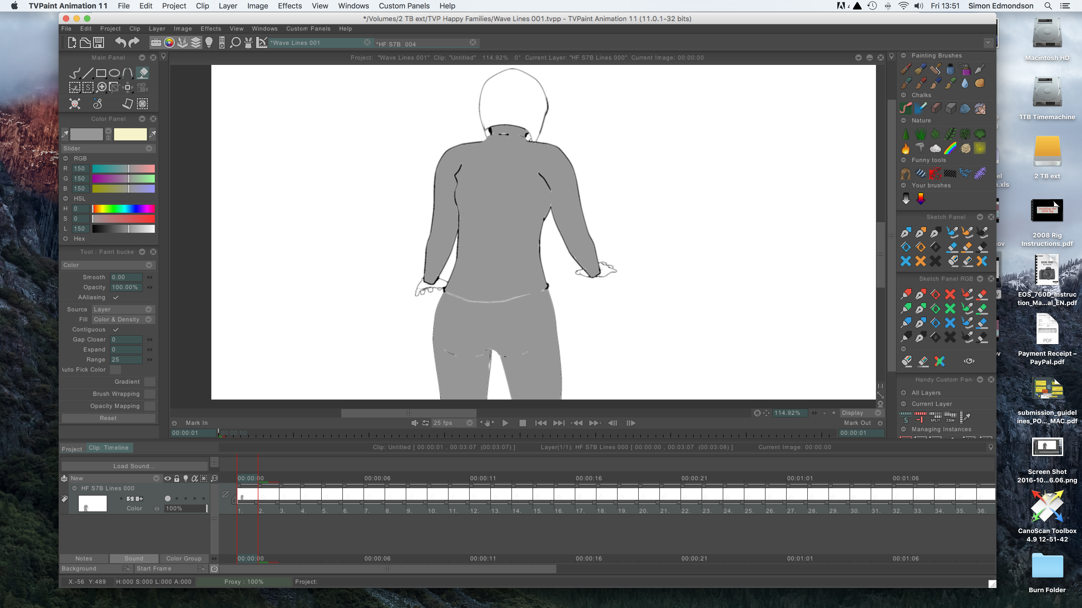This screenshot has height=608, width=1082.
Task: Adjust the Hue rainbow slider
Action: coord(123,208)
